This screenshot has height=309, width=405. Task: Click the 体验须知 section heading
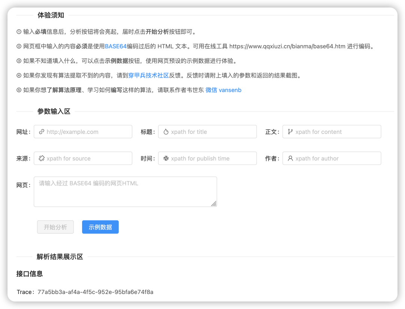click(x=51, y=15)
